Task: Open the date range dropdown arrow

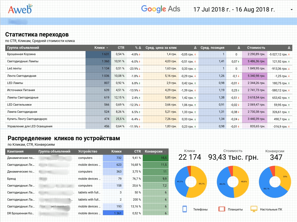Action: tap(291, 10)
